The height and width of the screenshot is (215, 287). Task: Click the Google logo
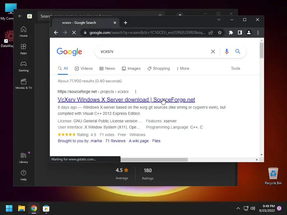[x=70, y=52]
